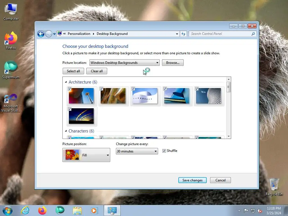The image size is (288, 216).
Task: Focus the Search Control Panel field
Action: (x=220, y=34)
